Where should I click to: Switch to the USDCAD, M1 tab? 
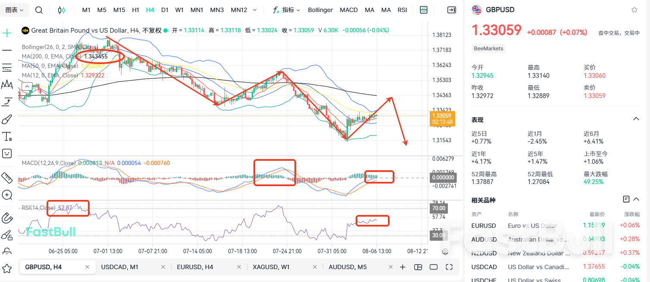point(119,267)
